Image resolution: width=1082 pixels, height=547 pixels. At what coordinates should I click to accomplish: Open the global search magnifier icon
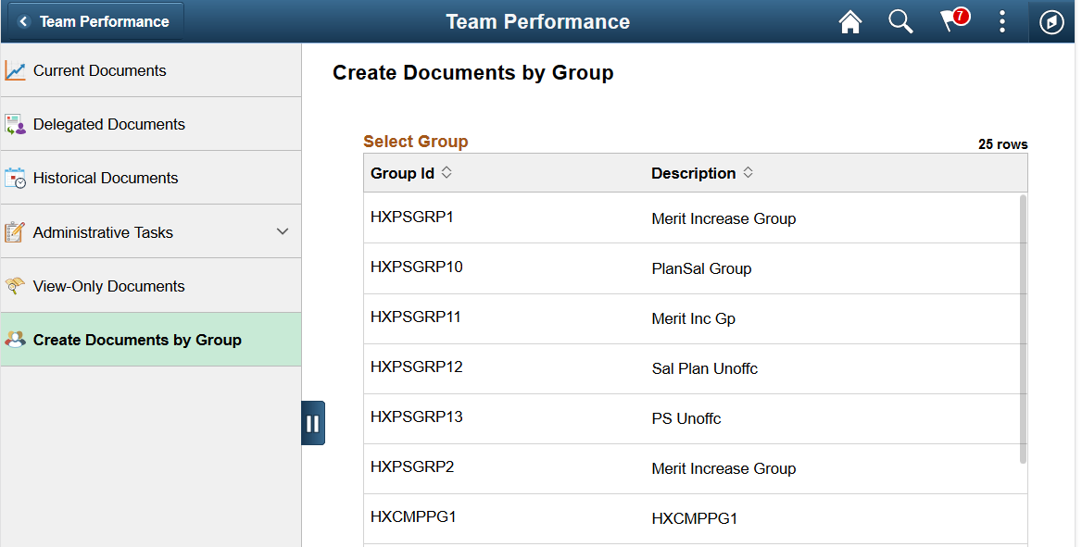pos(900,21)
